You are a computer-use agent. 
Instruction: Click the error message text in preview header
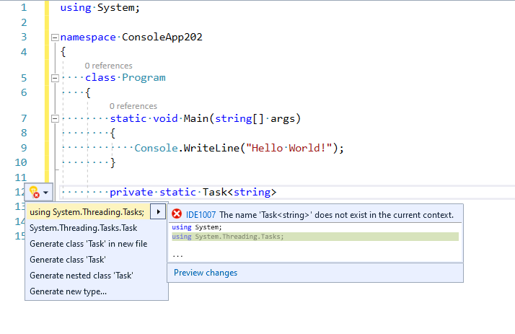[x=336, y=215]
